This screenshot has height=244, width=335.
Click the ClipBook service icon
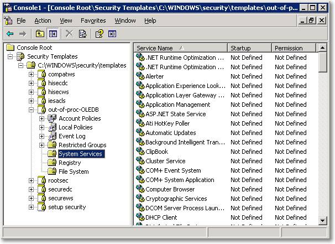(140, 151)
